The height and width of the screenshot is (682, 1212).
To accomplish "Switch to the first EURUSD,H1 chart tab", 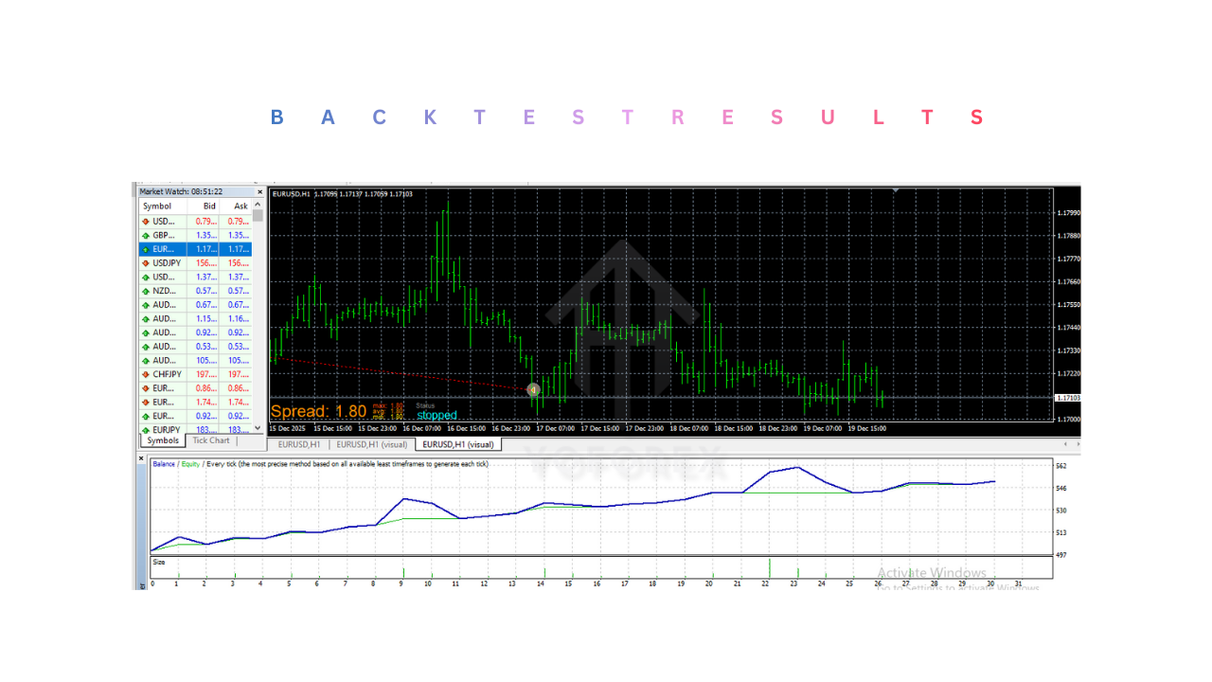I will coord(297,444).
